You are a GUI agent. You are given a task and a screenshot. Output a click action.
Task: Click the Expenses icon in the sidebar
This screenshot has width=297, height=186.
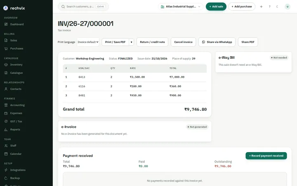coord(6,113)
